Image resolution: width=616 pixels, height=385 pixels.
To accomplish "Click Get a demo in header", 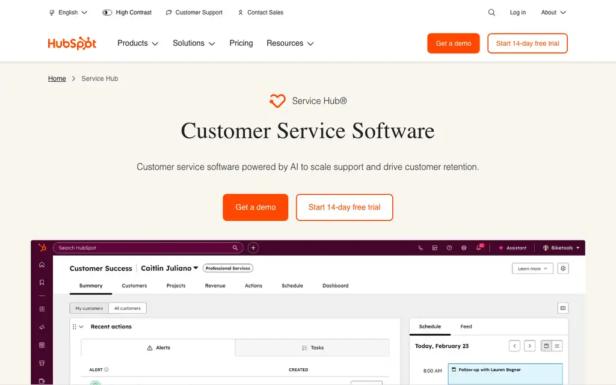I will [x=454, y=43].
